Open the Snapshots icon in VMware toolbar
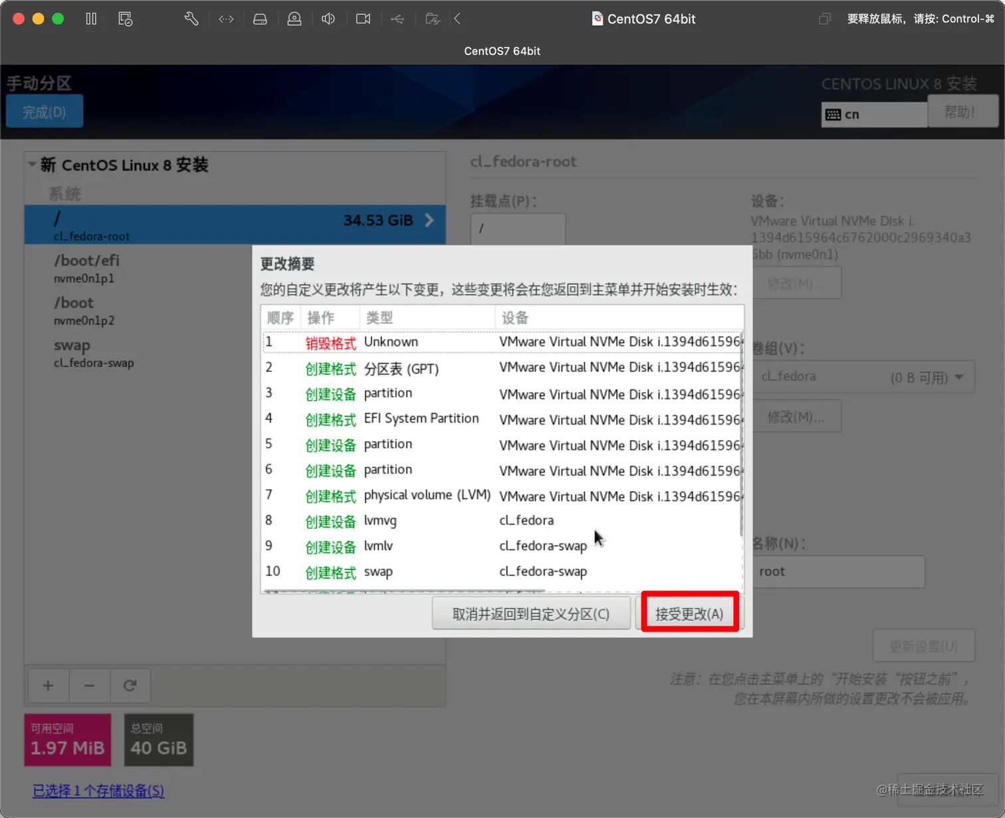Image resolution: width=1005 pixels, height=818 pixels. tap(125, 19)
